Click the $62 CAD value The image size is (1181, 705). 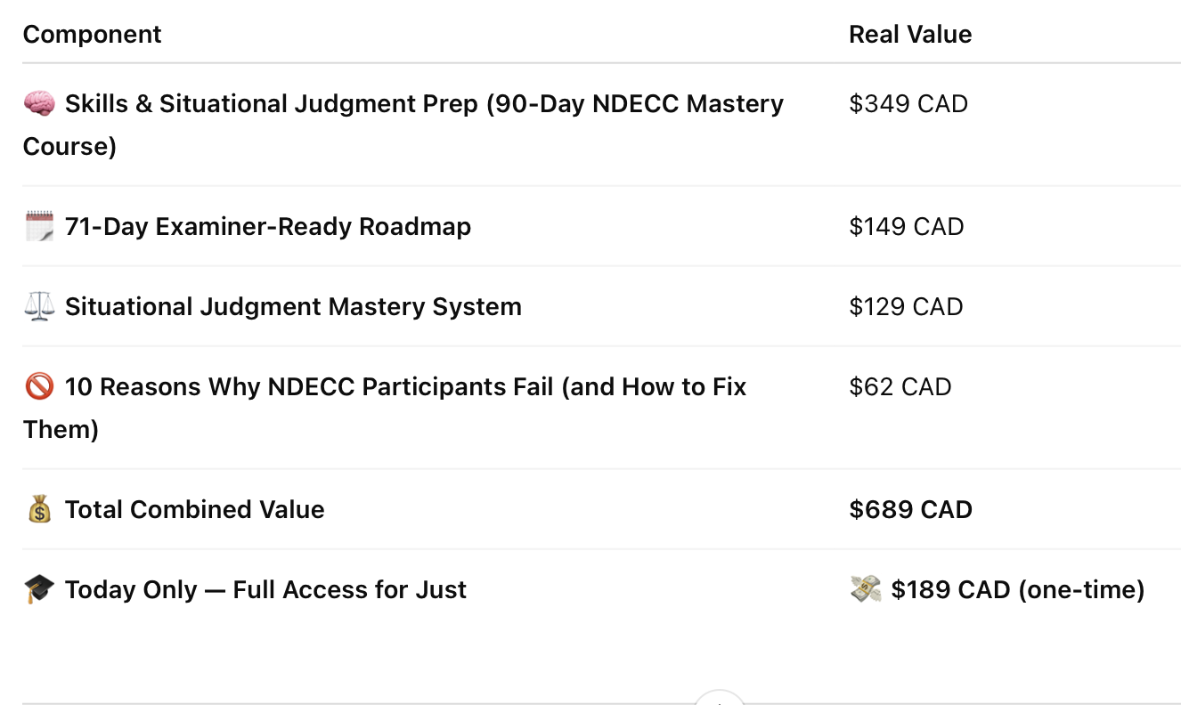point(900,387)
